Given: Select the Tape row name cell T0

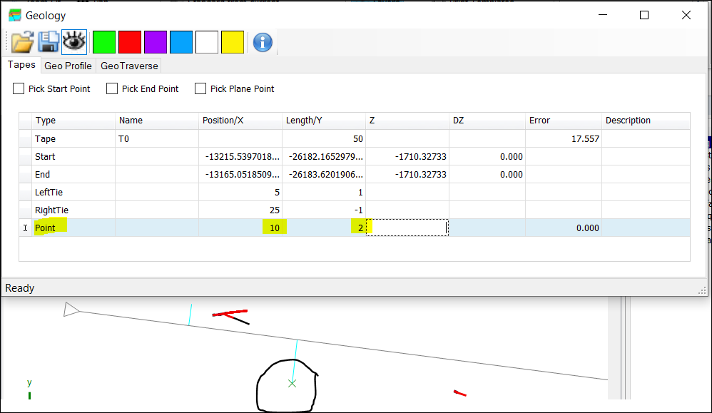Looking at the screenshot, I should (x=156, y=139).
